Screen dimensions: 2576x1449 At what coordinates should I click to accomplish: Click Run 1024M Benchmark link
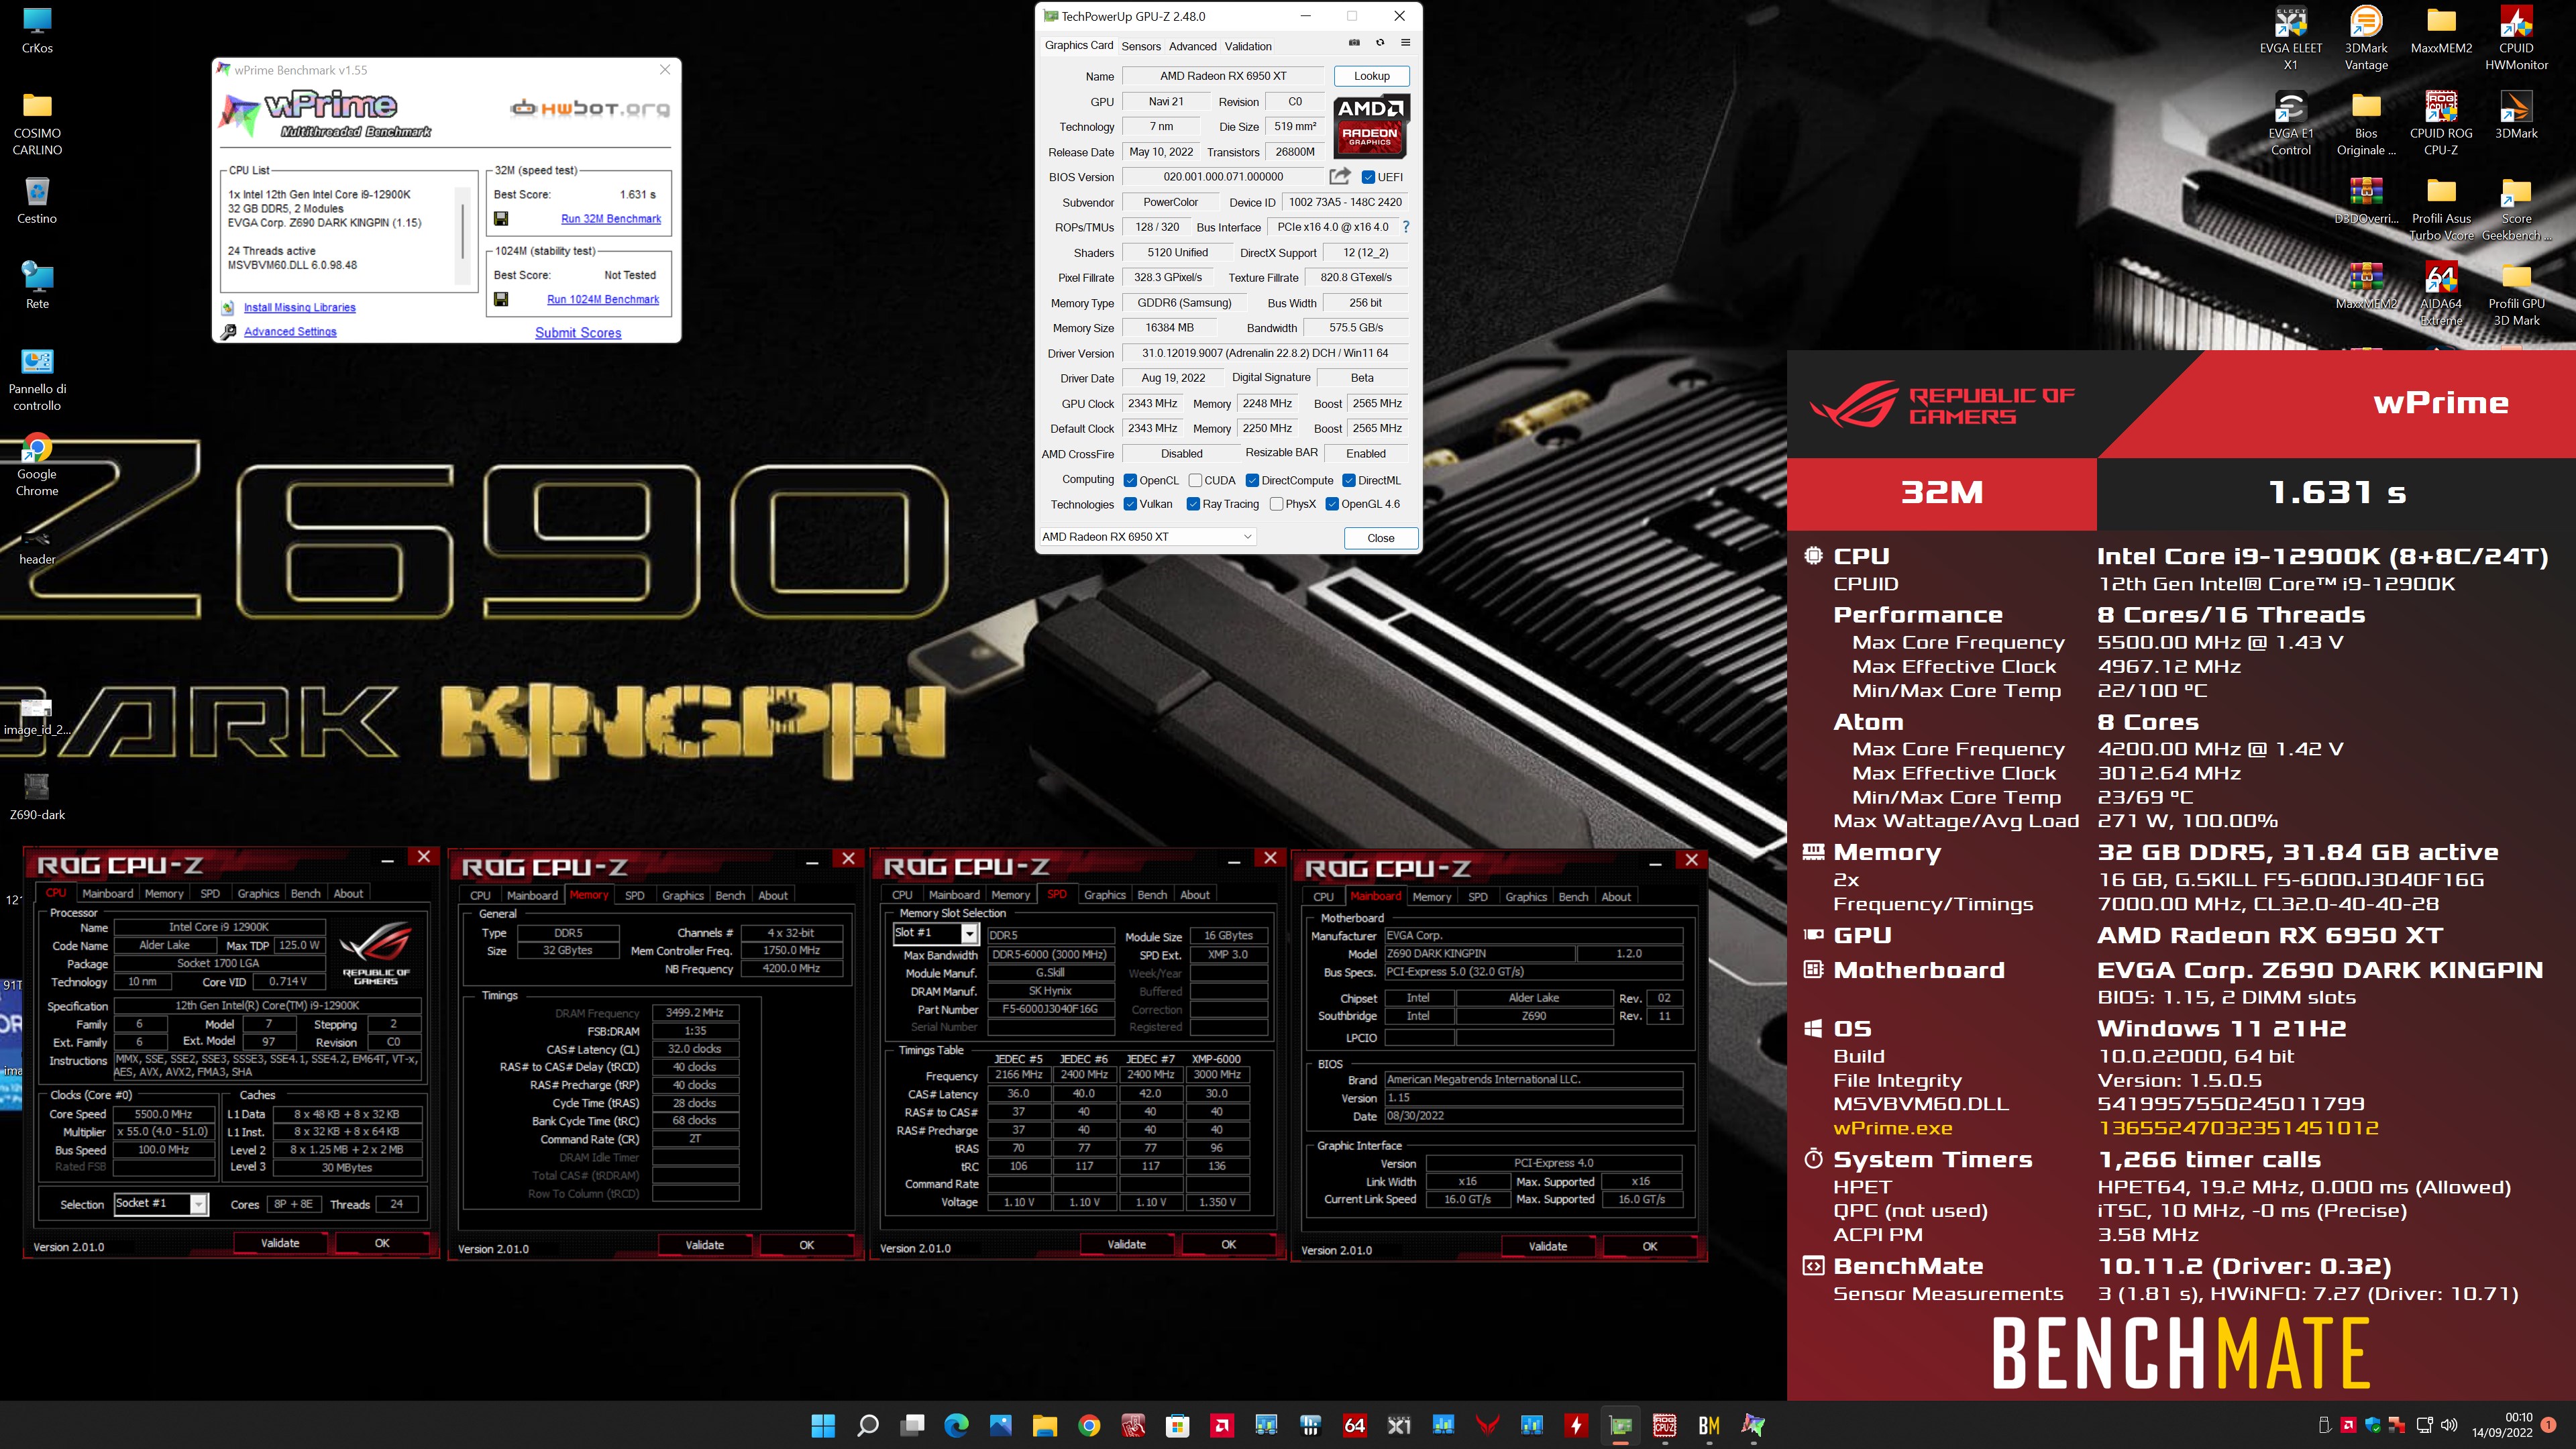coord(603,299)
